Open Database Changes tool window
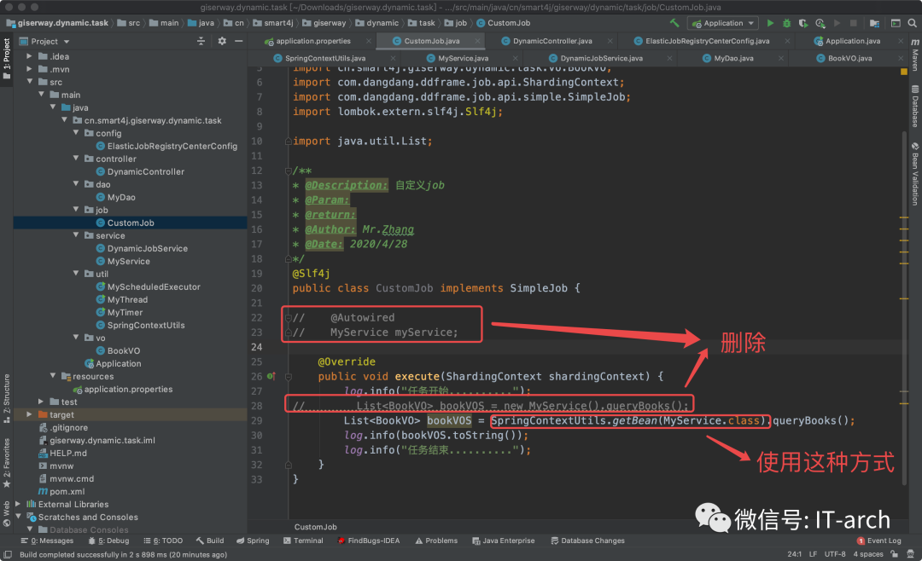This screenshot has height=561, width=922. [588, 541]
